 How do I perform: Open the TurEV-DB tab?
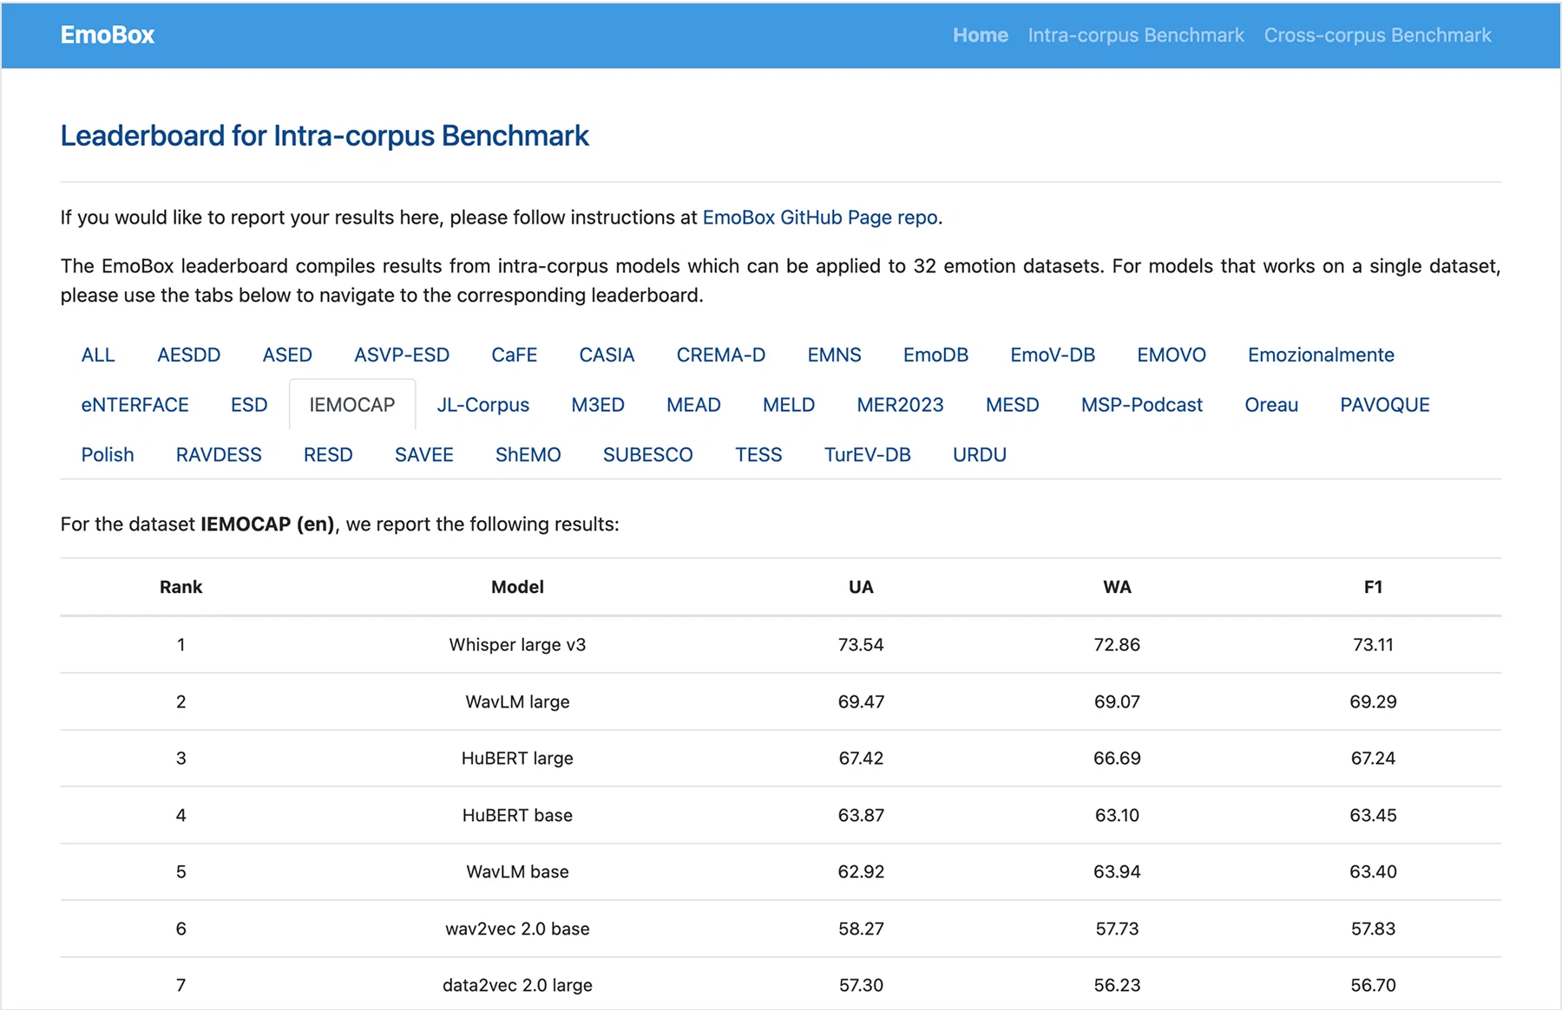868,455
